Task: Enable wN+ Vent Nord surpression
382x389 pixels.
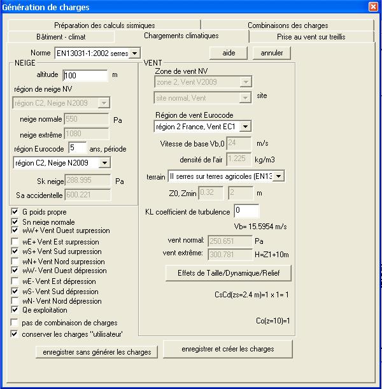Action: 15,261
